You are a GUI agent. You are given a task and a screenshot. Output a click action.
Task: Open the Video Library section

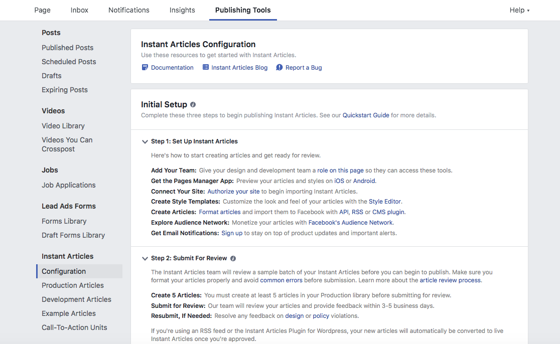click(63, 126)
